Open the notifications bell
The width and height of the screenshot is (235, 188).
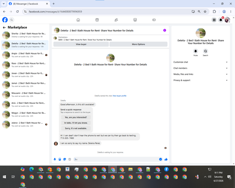[x=221, y=20]
